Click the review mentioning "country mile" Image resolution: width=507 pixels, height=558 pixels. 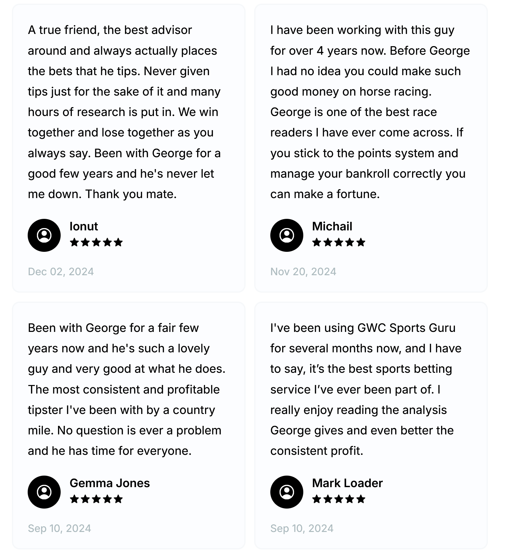tap(127, 389)
